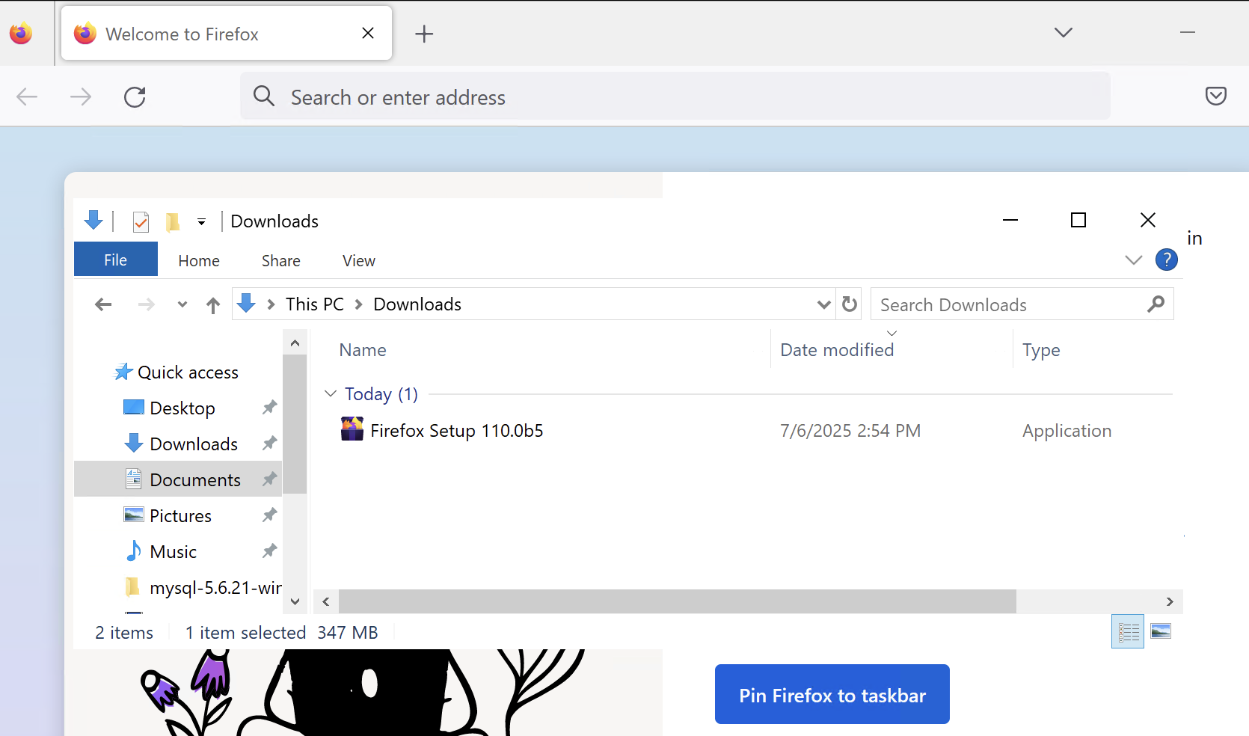Open Pictures in the navigation pane
1249x736 pixels.
(180, 516)
